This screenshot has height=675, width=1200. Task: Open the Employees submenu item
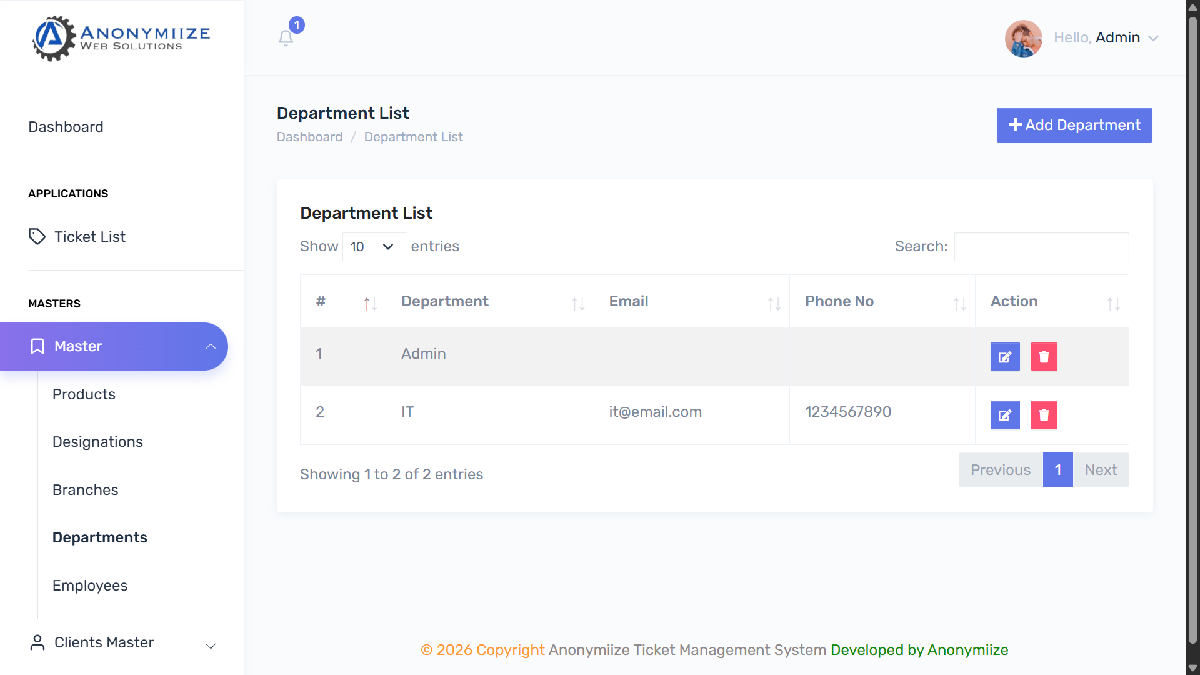click(90, 586)
